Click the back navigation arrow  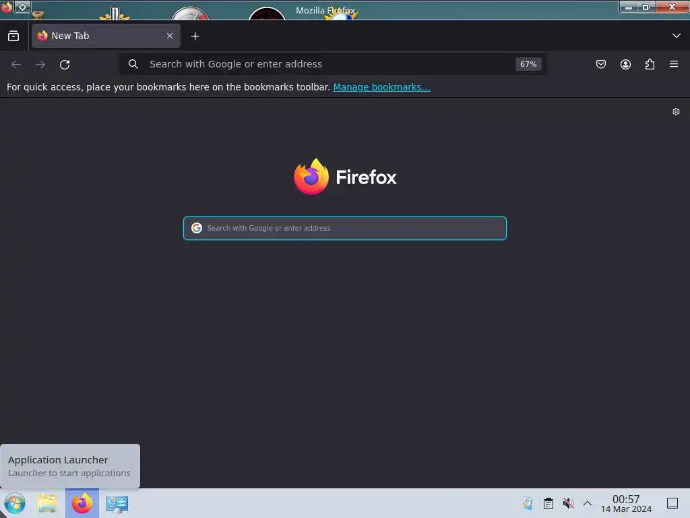16,64
